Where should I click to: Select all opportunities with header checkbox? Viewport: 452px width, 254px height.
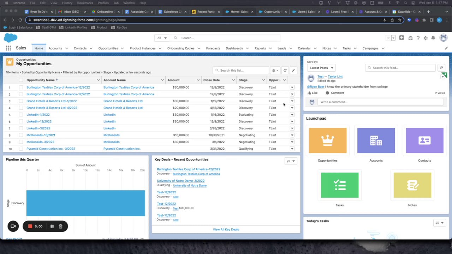(x=21, y=80)
